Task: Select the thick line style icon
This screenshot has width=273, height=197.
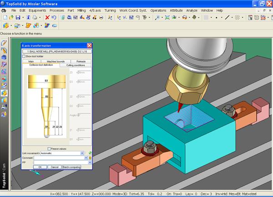Action: tap(227, 17)
